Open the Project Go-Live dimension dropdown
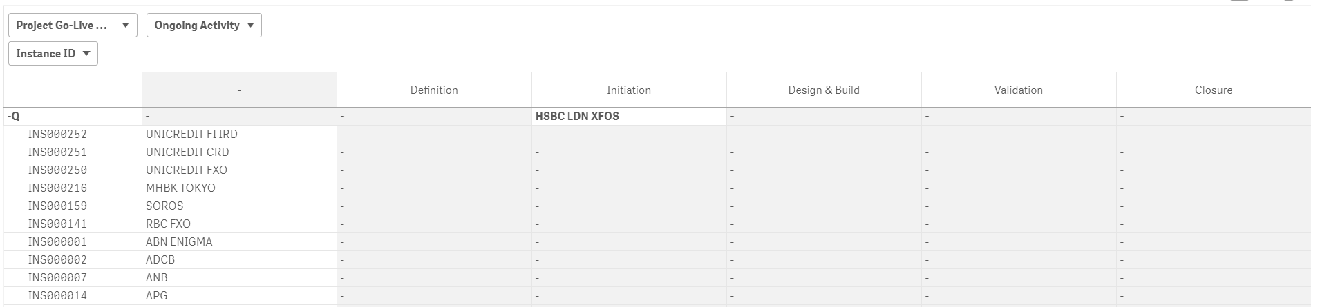Viewport: 1320px width, 307px height. (x=73, y=26)
